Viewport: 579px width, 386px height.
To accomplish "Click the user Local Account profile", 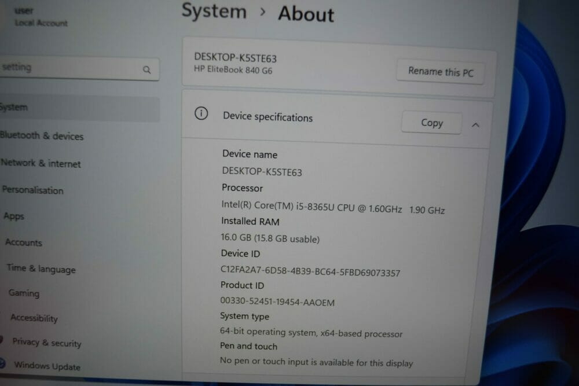I will point(41,17).
